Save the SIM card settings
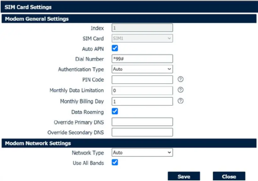 click(184, 176)
